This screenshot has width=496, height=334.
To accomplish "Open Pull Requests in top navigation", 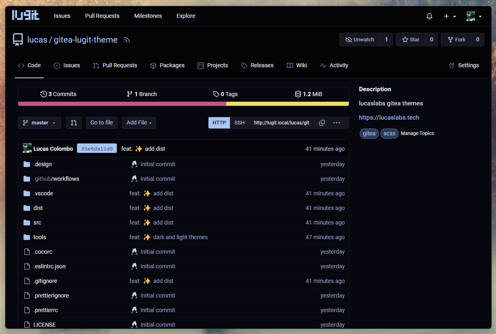I will click(x=102, y=16).
